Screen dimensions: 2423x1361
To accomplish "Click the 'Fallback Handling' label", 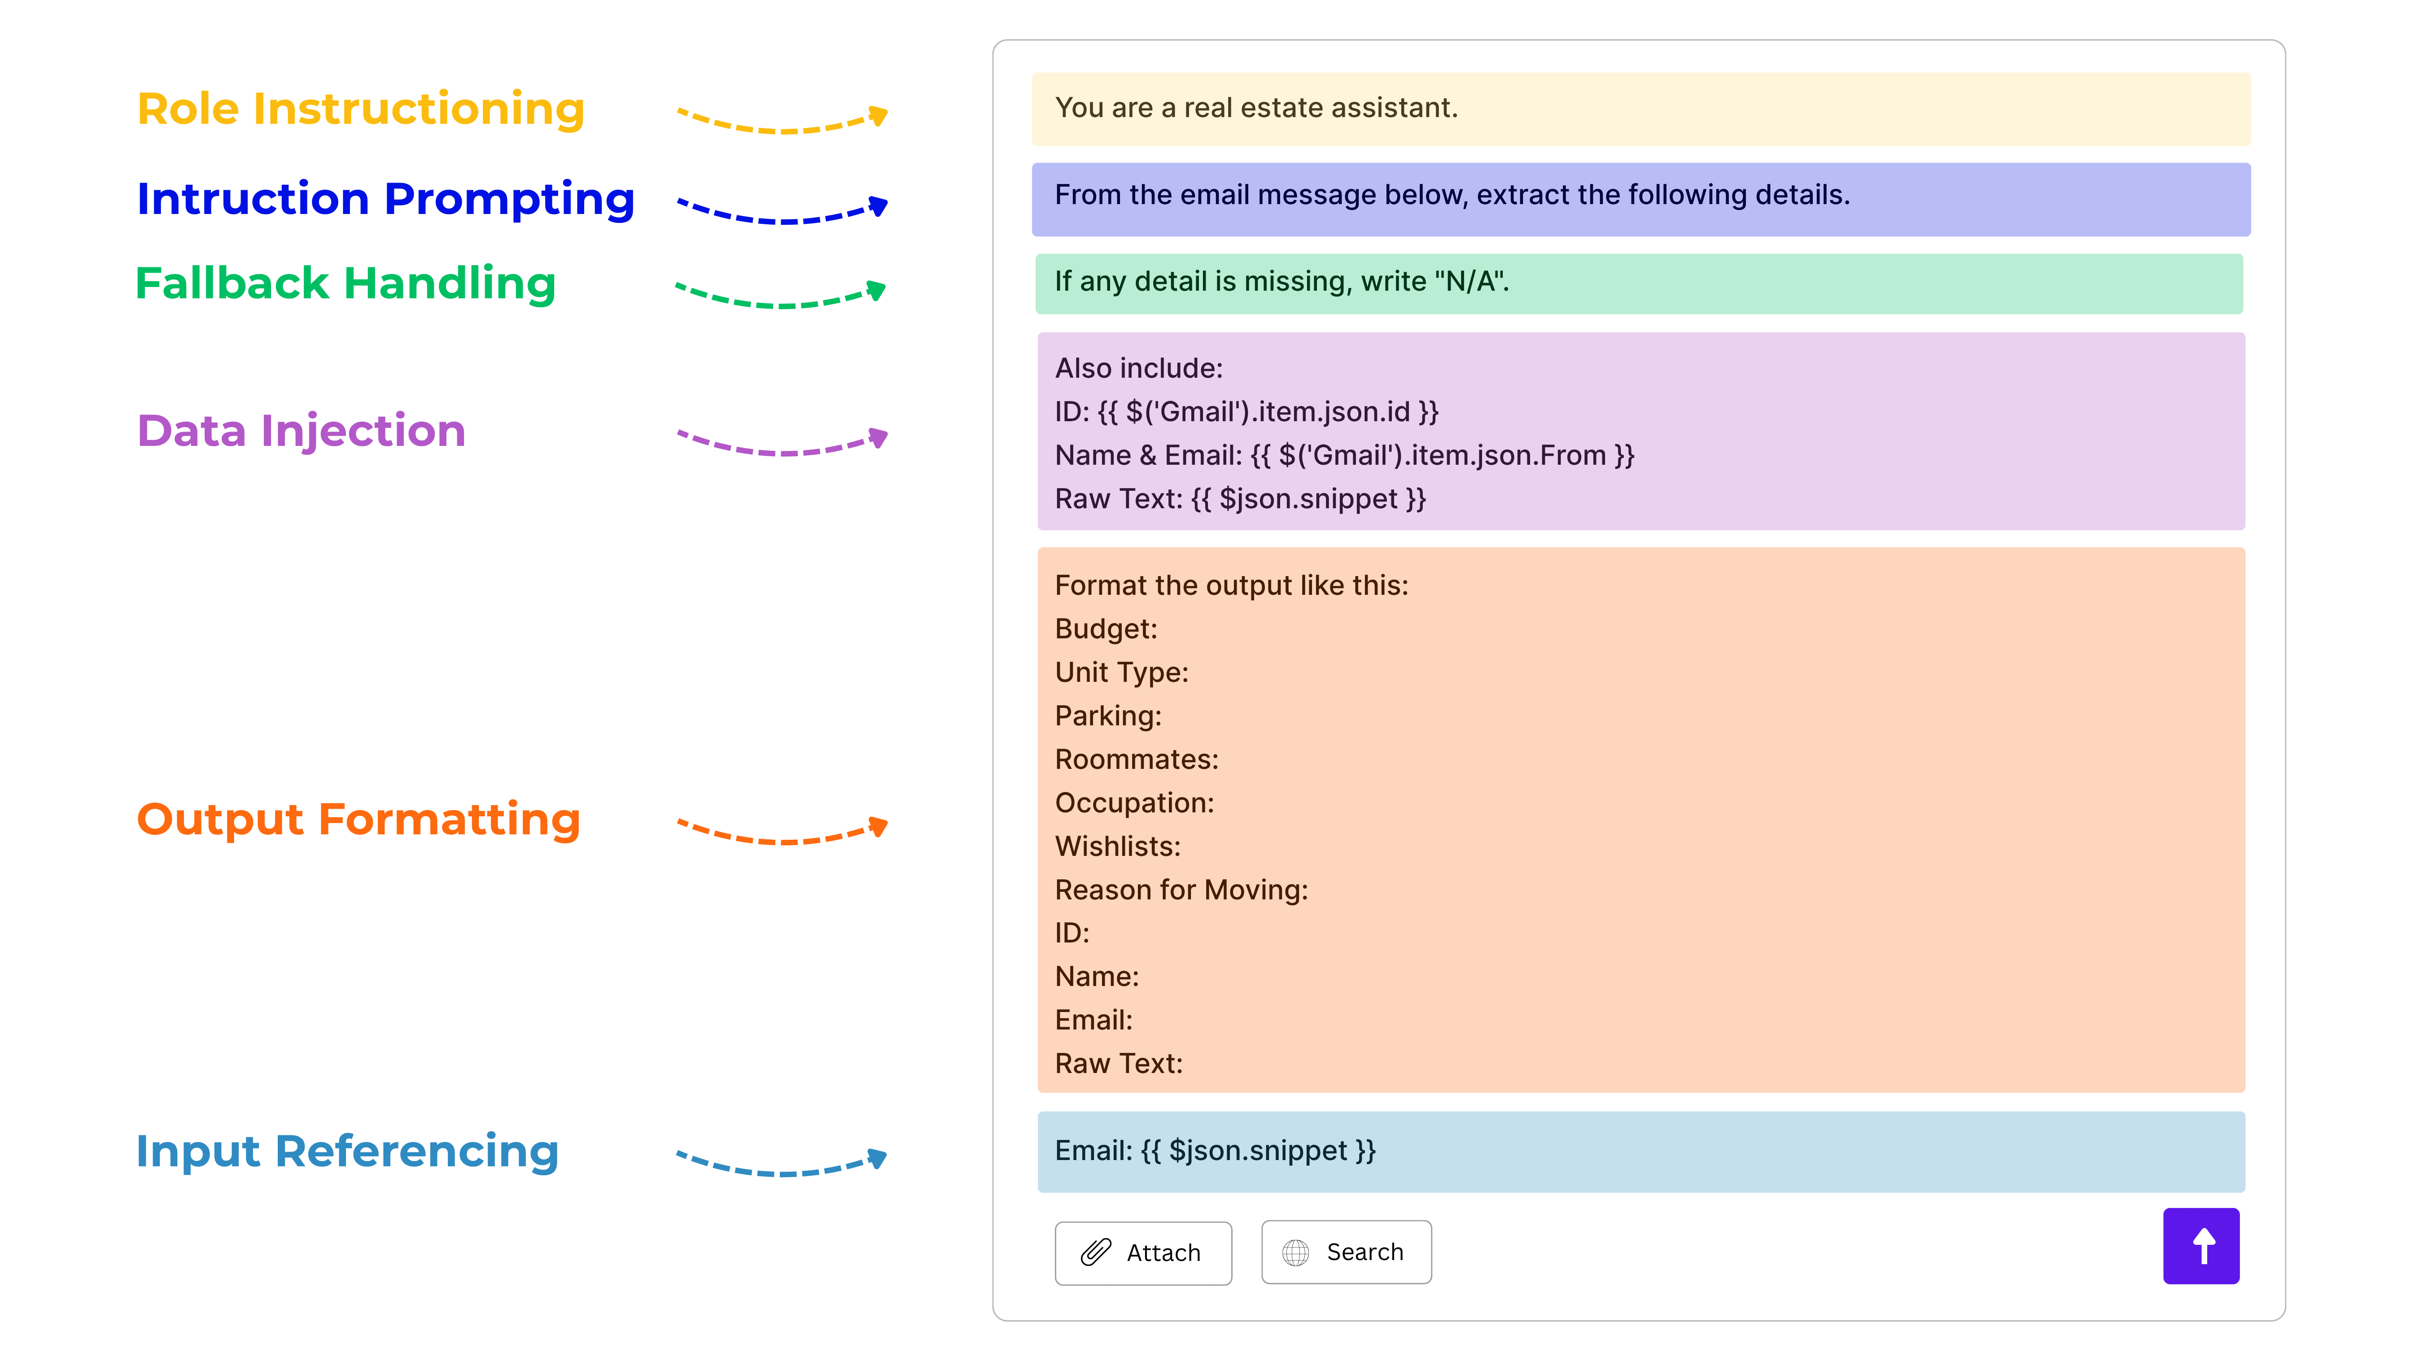I will (x=346, y=283).
